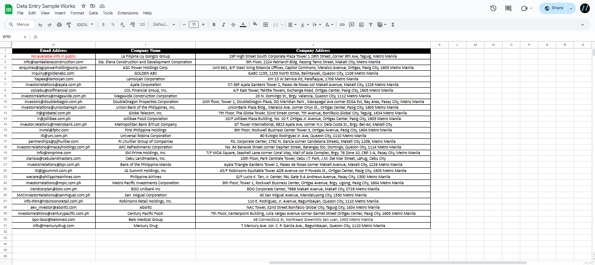Open horizontal align dropdown
The width and height of the screenshot is (595, 265).
(x=292, y=25)
